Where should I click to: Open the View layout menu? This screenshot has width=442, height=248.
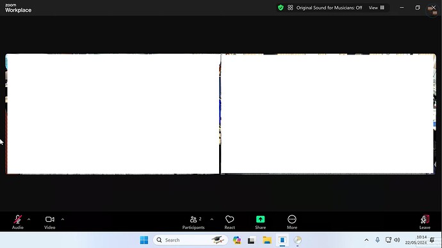coord(376,8)
